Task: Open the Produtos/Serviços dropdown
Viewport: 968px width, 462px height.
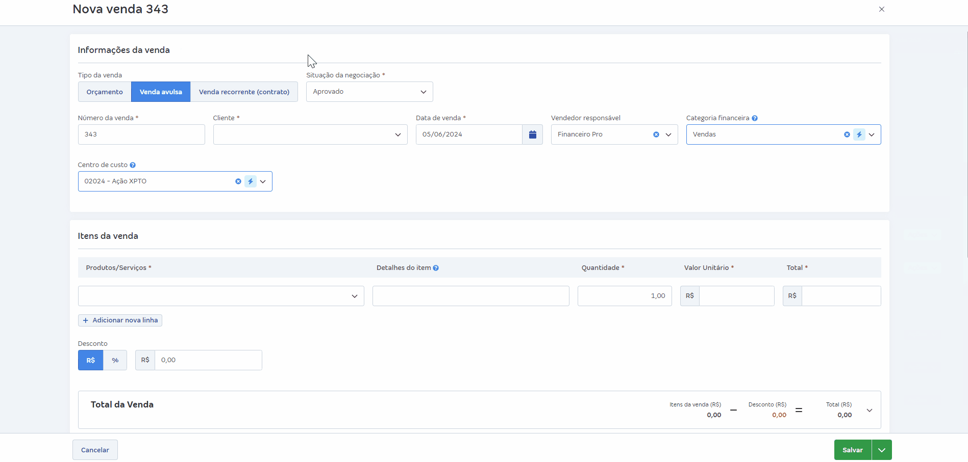Action: (x=221, y=296)
